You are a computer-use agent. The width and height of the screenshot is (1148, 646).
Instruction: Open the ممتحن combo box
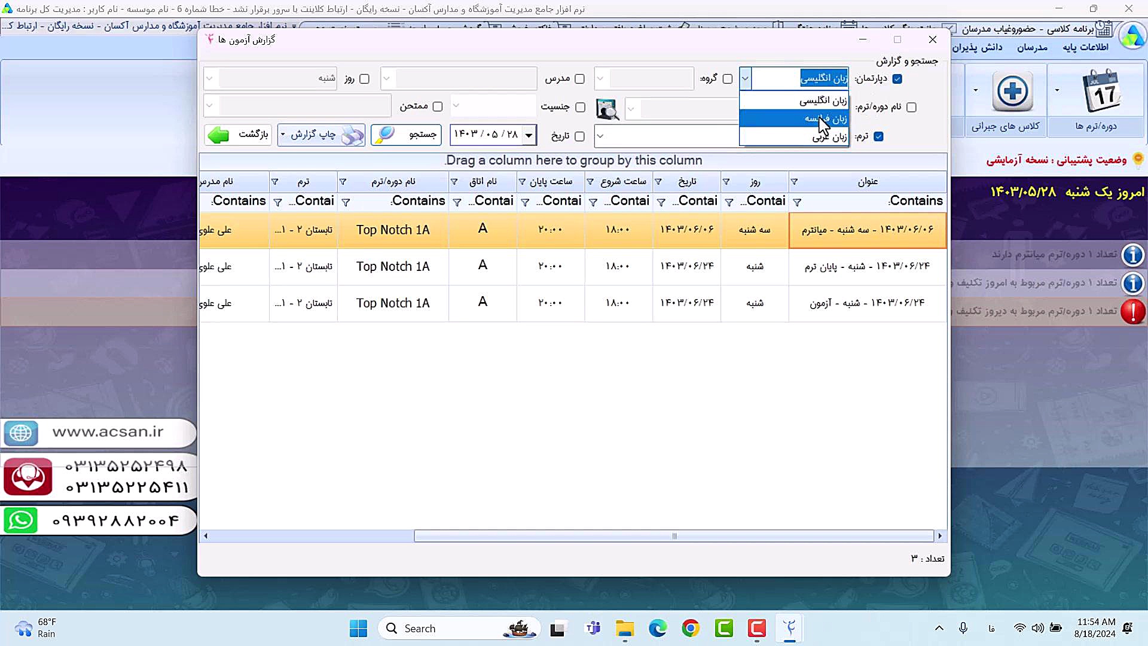(209, 106)
